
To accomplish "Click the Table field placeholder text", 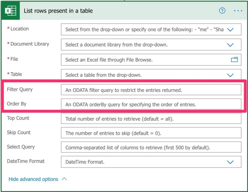I will tap(107, 75).
